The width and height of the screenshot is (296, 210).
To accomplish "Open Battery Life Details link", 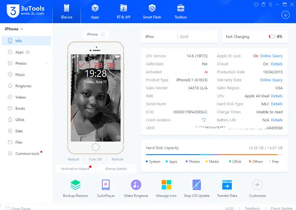I will (277, 120).
